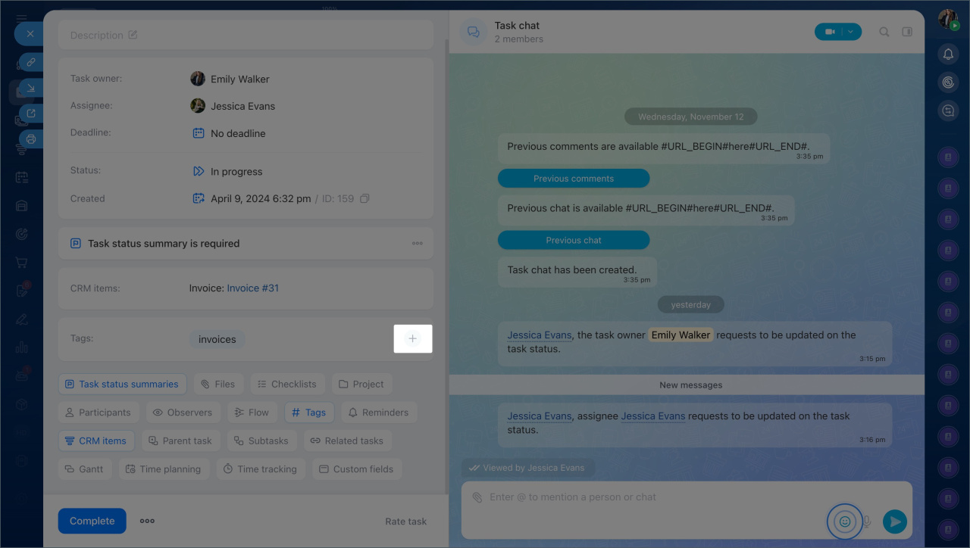Click the chat message input field
The image size is (970, 548).
tap(644, 497)
